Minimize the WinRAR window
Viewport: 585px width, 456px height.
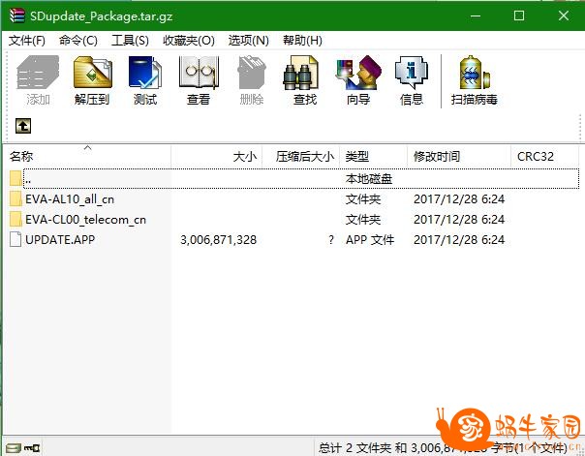pyautogui.click(x=476, y=15)
